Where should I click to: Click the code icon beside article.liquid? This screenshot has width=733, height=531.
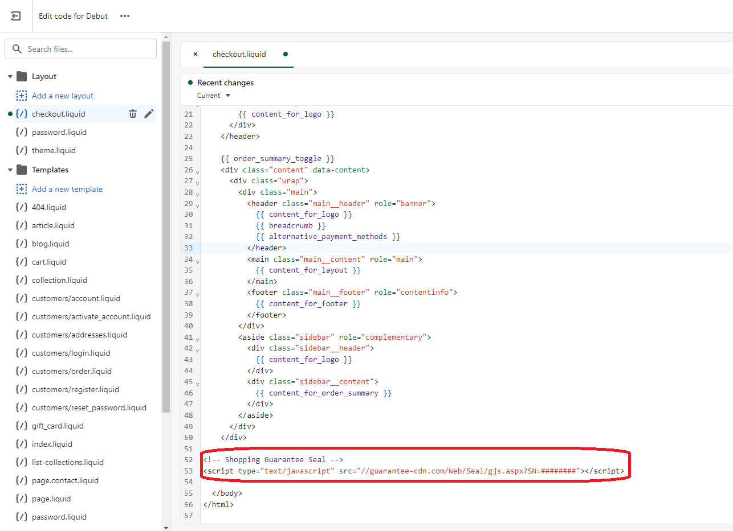(x=22, y=225)
